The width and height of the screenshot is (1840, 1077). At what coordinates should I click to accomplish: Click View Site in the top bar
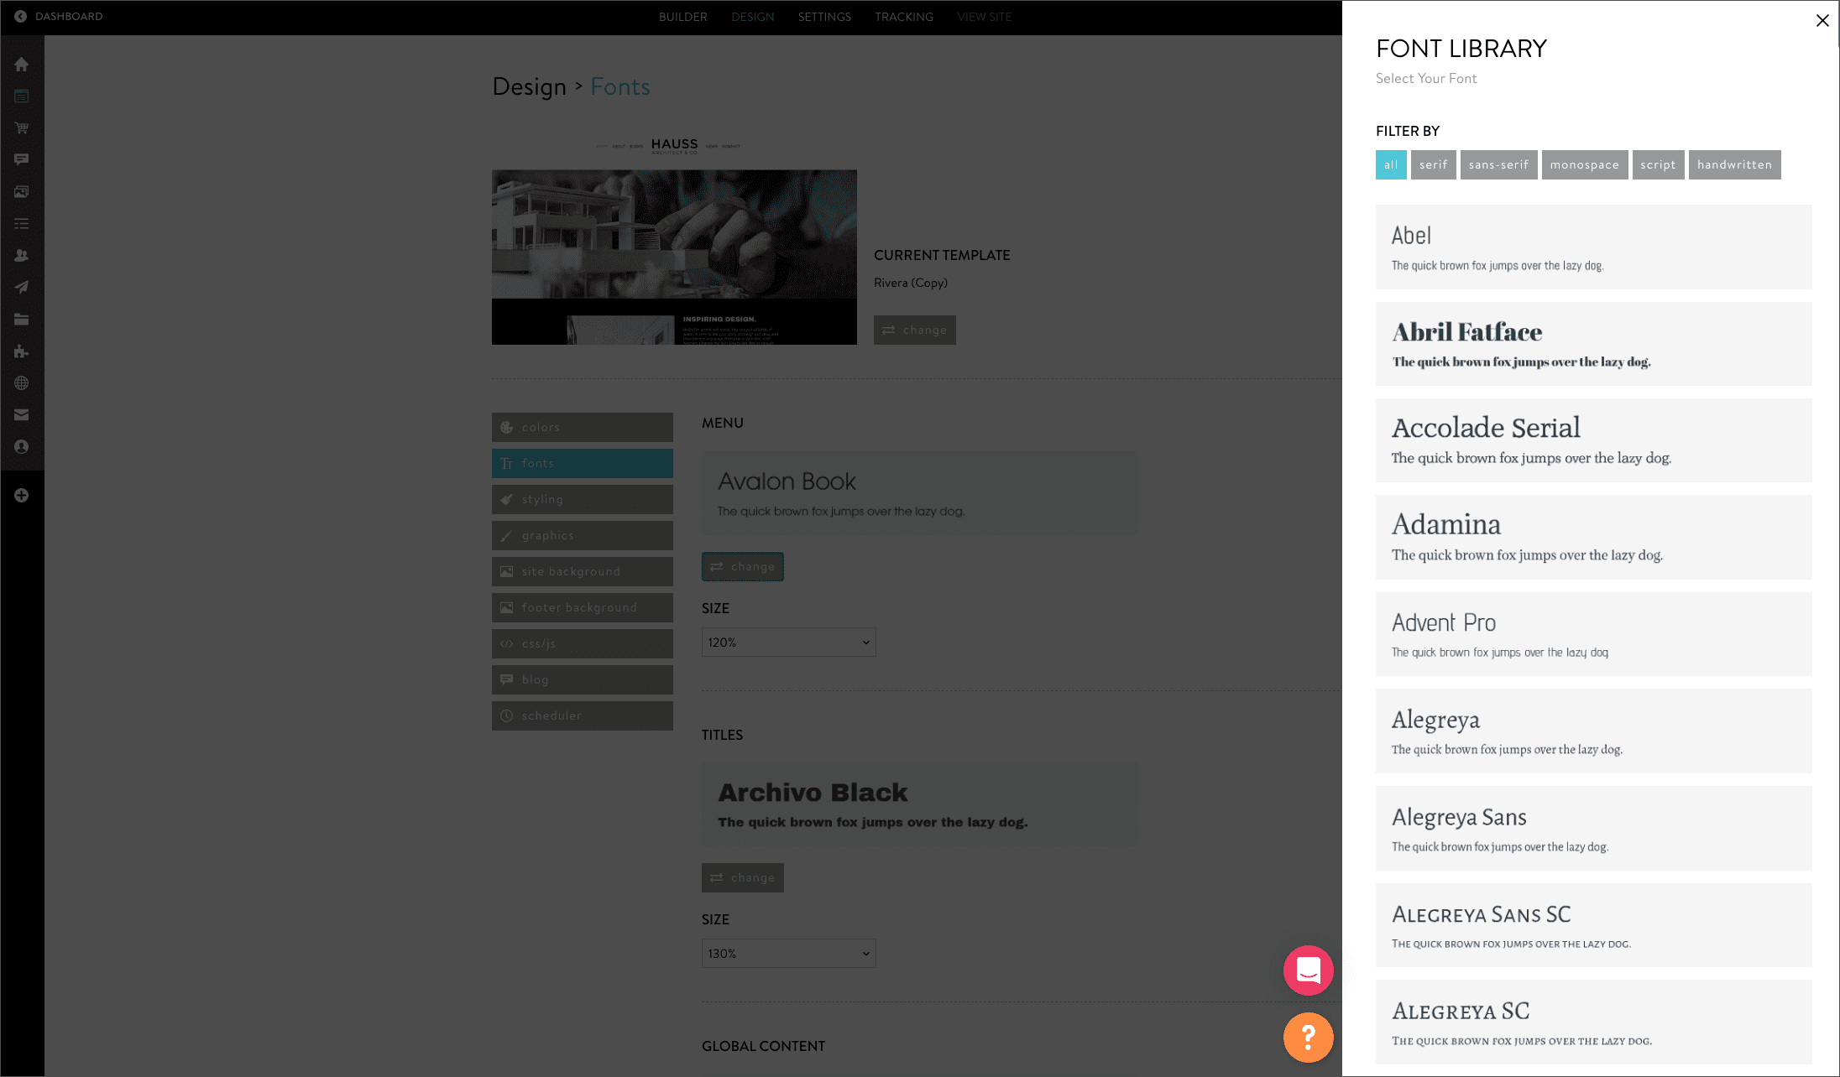[985, 17]
